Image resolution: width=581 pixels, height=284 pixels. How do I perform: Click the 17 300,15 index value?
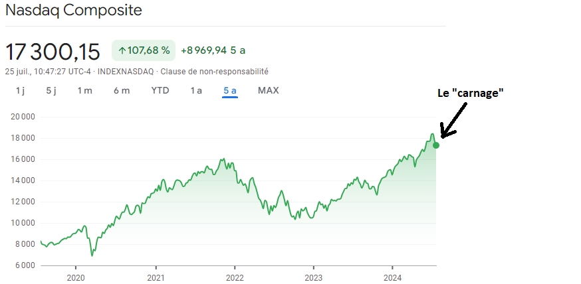(53, 51)
